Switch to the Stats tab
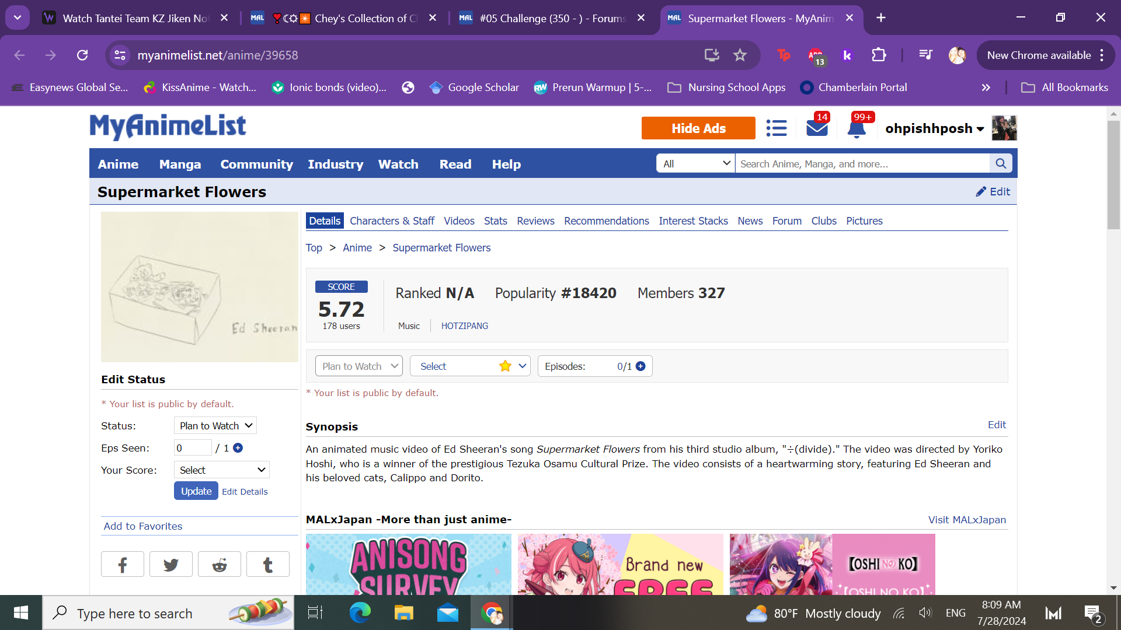The image size is (1121, 630). pyautogui.click(x=495, y=221)
